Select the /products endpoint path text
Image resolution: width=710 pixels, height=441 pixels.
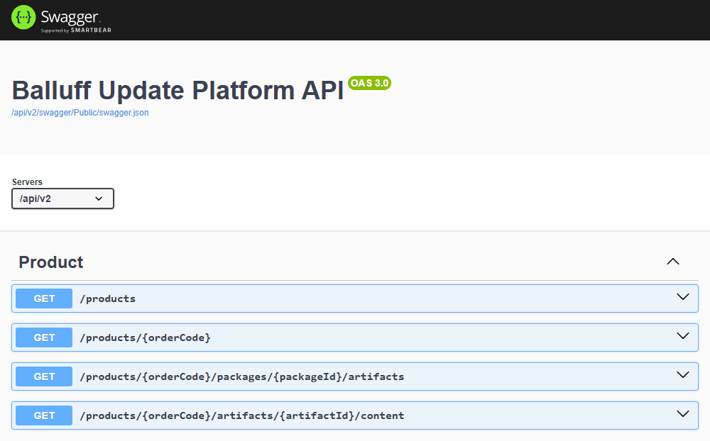click(x=107, y=298)
